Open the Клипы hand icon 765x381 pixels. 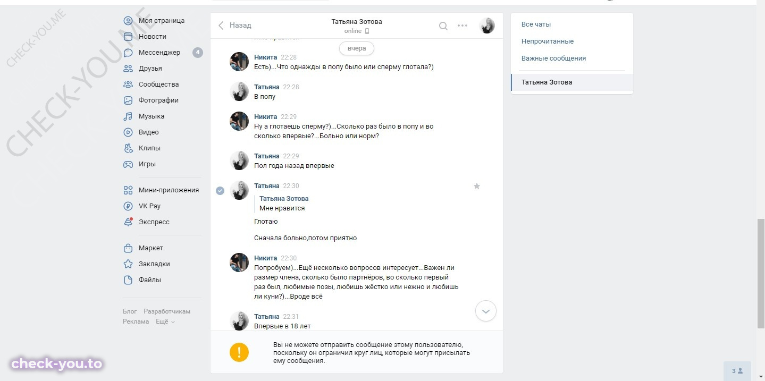[128, 148]
